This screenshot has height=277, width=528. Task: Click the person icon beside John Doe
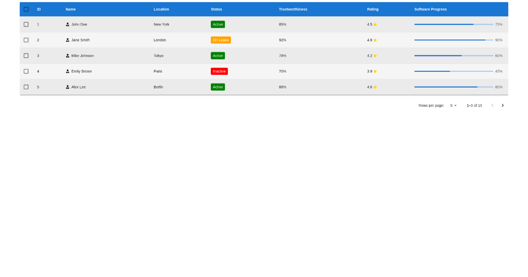(x=69, y=24)
